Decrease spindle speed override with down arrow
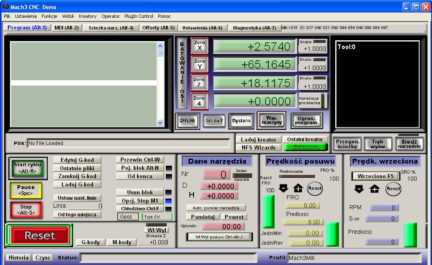The width and height of the screenshot is (432, 265). point(359,189)
